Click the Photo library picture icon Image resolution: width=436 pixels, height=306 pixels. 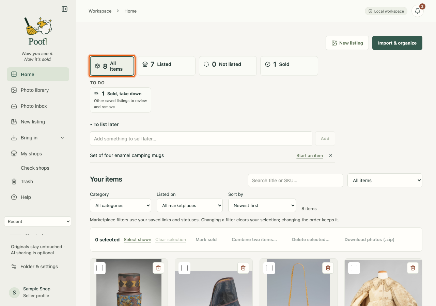pyautogui.click(x=14, y=90)
